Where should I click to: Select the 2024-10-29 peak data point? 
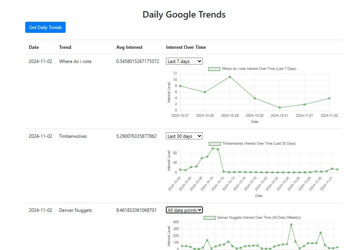click(230, 77)
